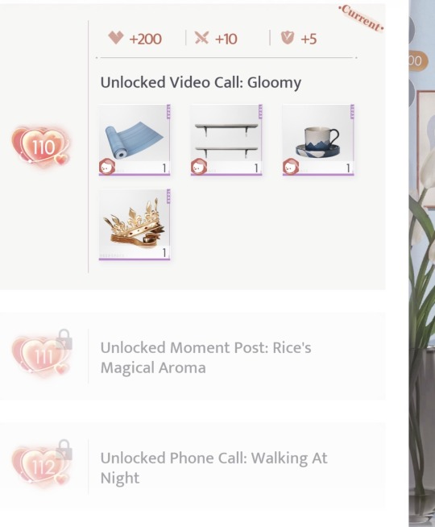Click the locked level 111 heart badge
Screen dimensions: 435x527
click(x=41, y=355)
